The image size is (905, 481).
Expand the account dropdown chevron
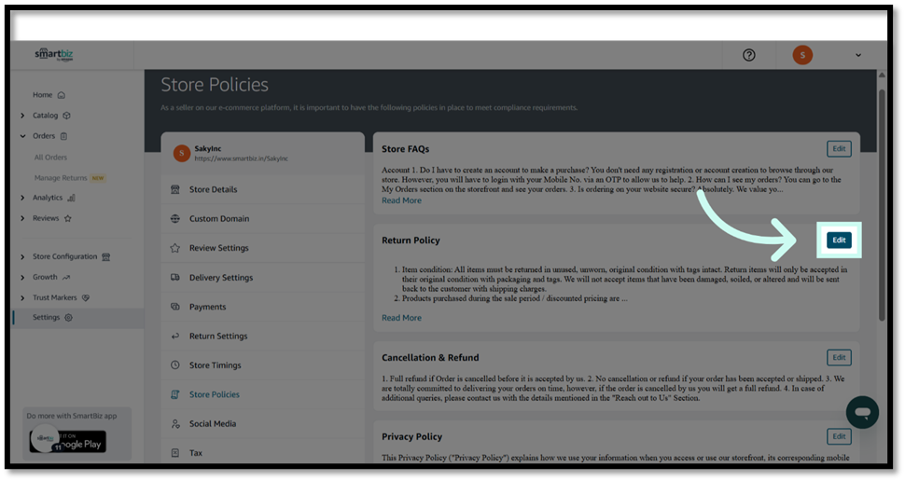pos(858,55)
